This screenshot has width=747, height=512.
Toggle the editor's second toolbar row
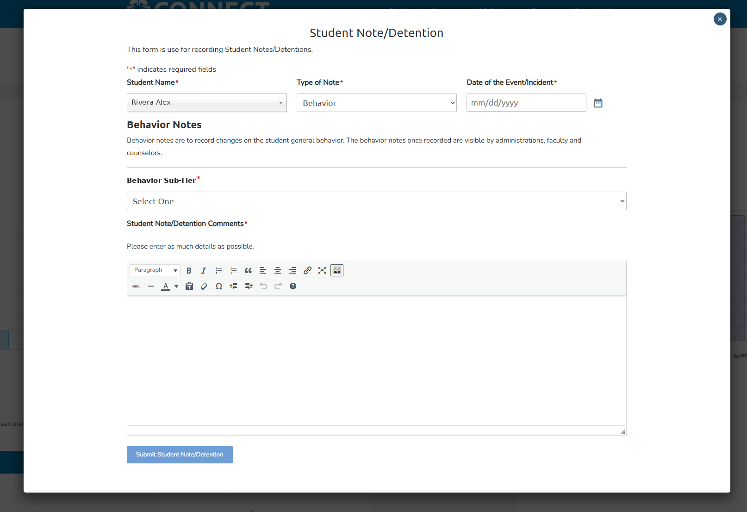coord(337,270)
